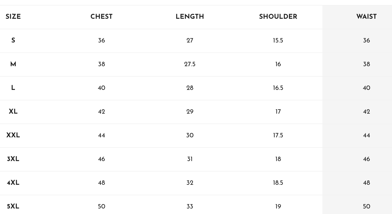Viewport: 392px width, 214px height.
Task: Click the 29 length value for XL
Action: [190, 111]
